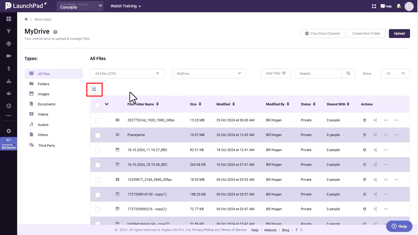The height and width of the screenshot is (235, 418).
Task: Click the Upload button
Action: pyautogui.click(x=399, y=33)
